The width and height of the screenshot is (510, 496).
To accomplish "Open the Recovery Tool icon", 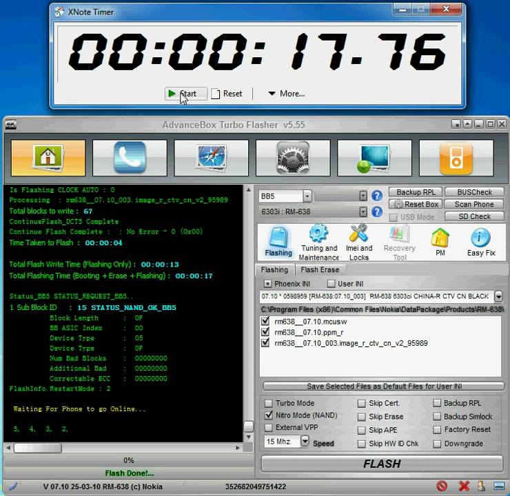I will tap(400, 242).
